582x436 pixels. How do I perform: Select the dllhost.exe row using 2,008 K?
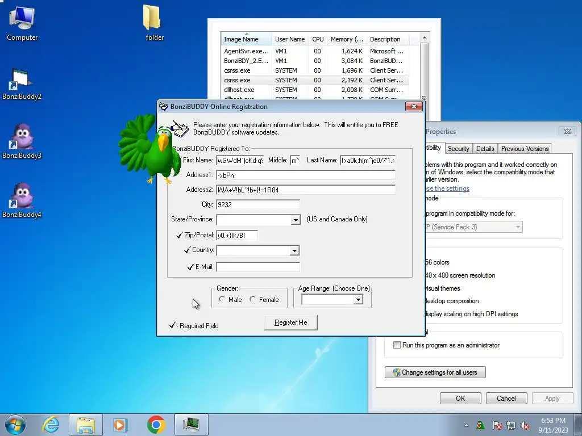point(315,90)
